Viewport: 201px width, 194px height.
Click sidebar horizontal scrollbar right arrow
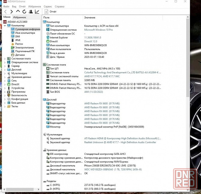tap(38, 189)
